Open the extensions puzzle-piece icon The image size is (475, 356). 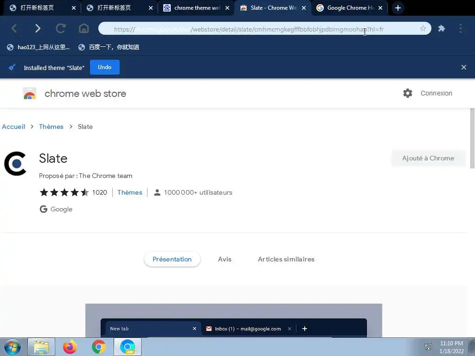442,28
